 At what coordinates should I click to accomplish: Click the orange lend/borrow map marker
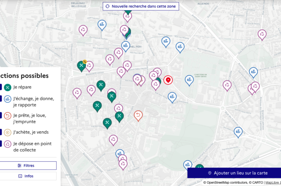click(x=138, y=116)
